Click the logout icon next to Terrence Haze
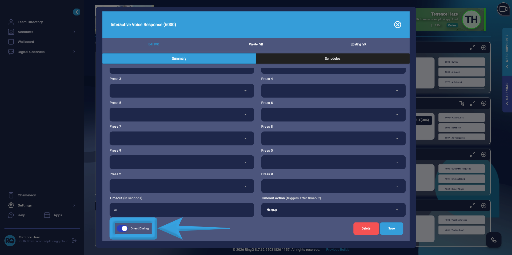This screenshot has height=255, width=512. 74,241
